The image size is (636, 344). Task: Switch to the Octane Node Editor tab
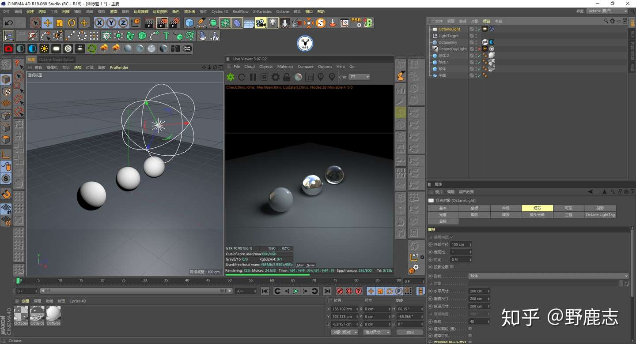56,60
